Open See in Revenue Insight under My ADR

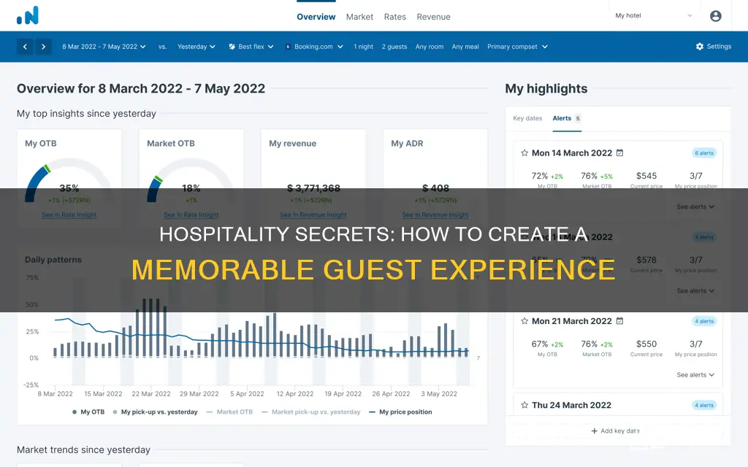tap(435, 215)
